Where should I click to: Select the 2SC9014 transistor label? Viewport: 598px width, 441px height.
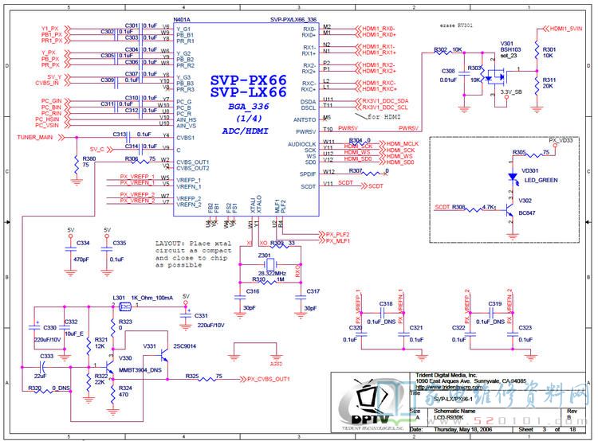[x=185, y=346]
